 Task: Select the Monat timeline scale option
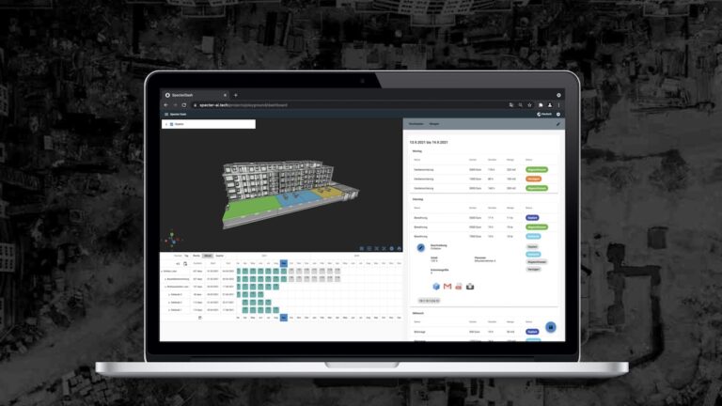tap(208, 256)
